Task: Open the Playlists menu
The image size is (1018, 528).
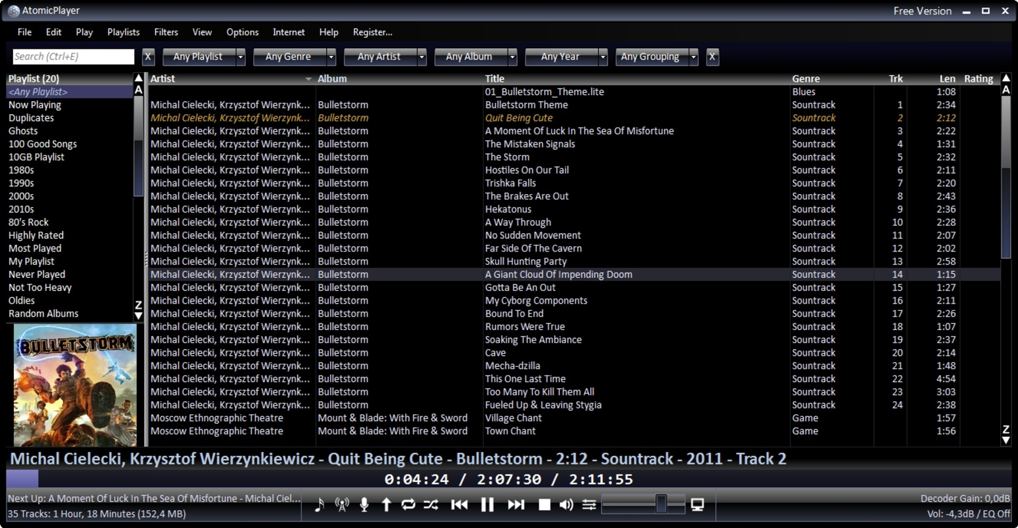Action: (123, 32)
